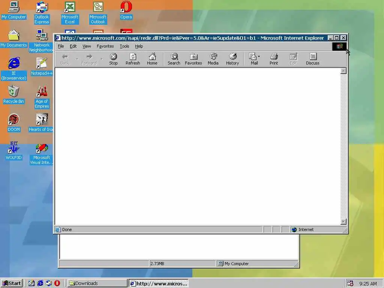Select the Outlook Express desktop icon
The width and height of the screenshot is (384, 288).
(42, 13)
